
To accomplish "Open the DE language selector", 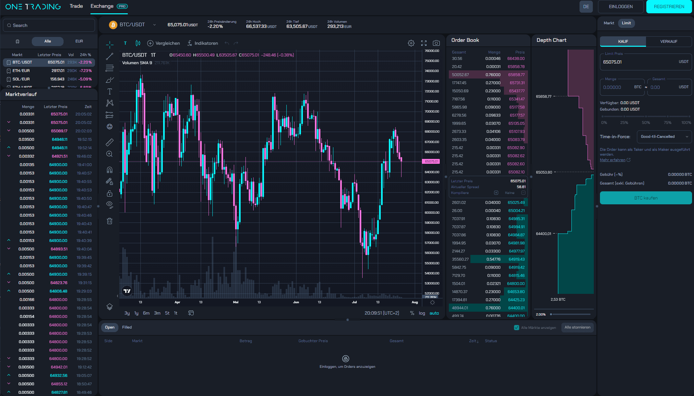I will click(x=586, y=6).
